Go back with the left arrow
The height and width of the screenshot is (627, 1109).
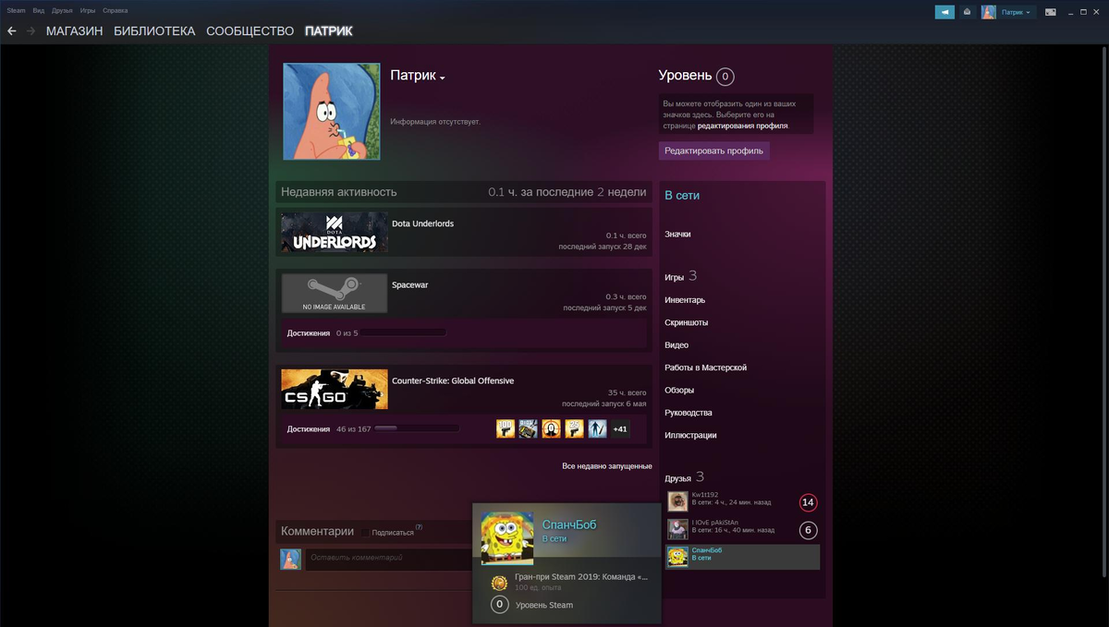(11, 30)
